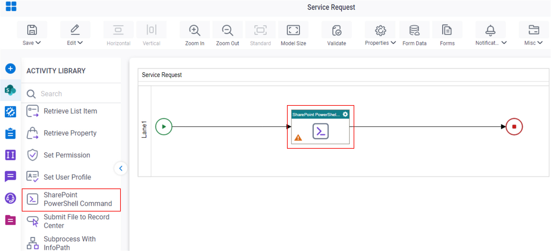551x251 pixels.
Task: Select the Set Permission activity
Action: [x=71, y=155]
